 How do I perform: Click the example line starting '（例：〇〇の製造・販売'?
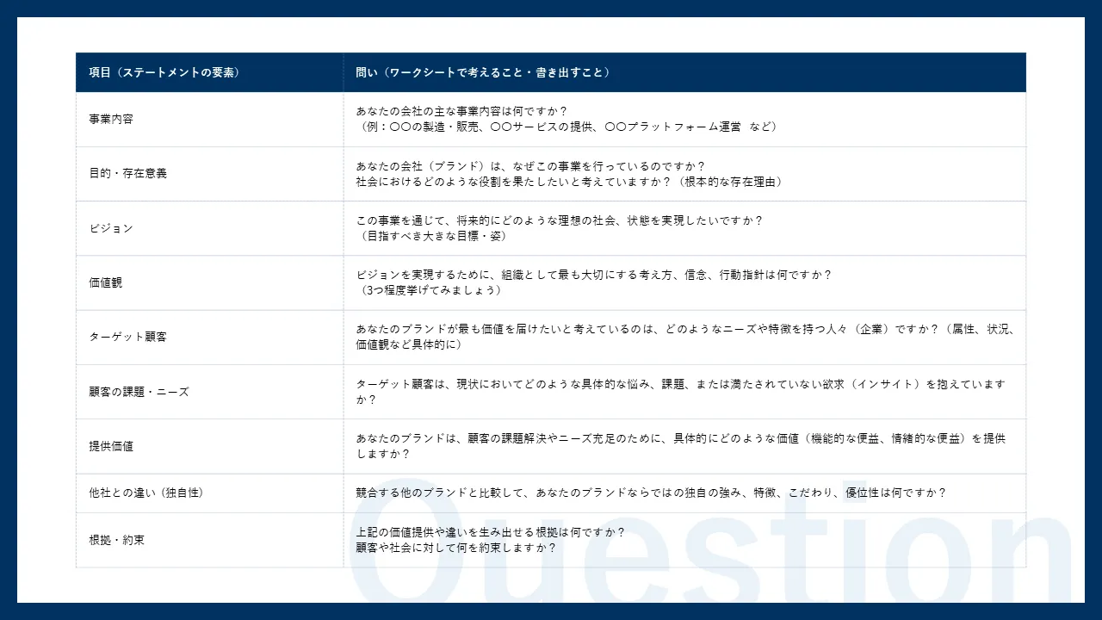coord(568,127)
